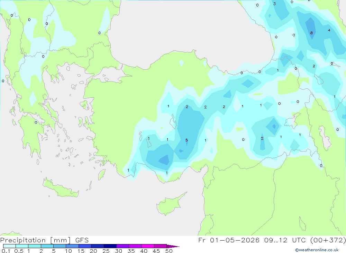Click the 30–35 mm legend color swatch

[x=123, y=246]
